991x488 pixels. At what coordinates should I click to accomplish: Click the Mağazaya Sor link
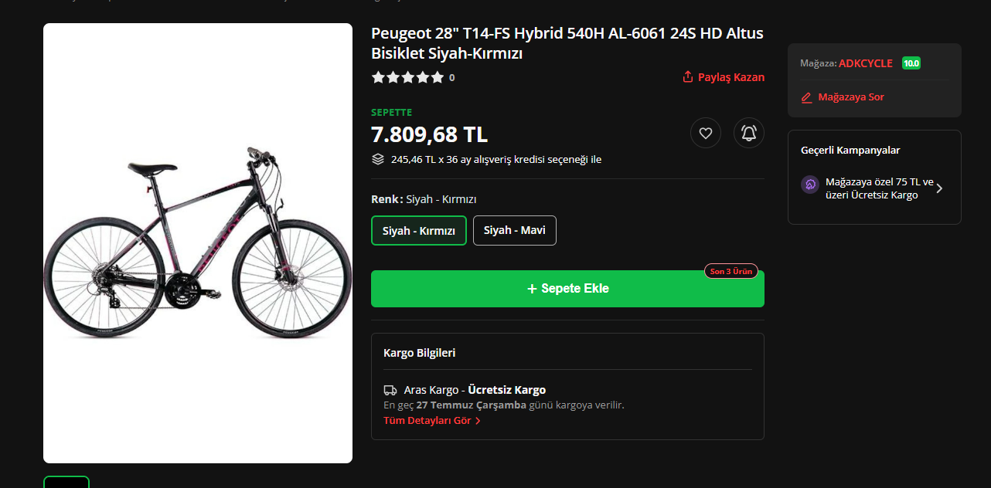850,97
